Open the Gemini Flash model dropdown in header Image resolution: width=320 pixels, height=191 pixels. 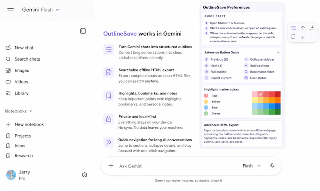coord(41,10)
